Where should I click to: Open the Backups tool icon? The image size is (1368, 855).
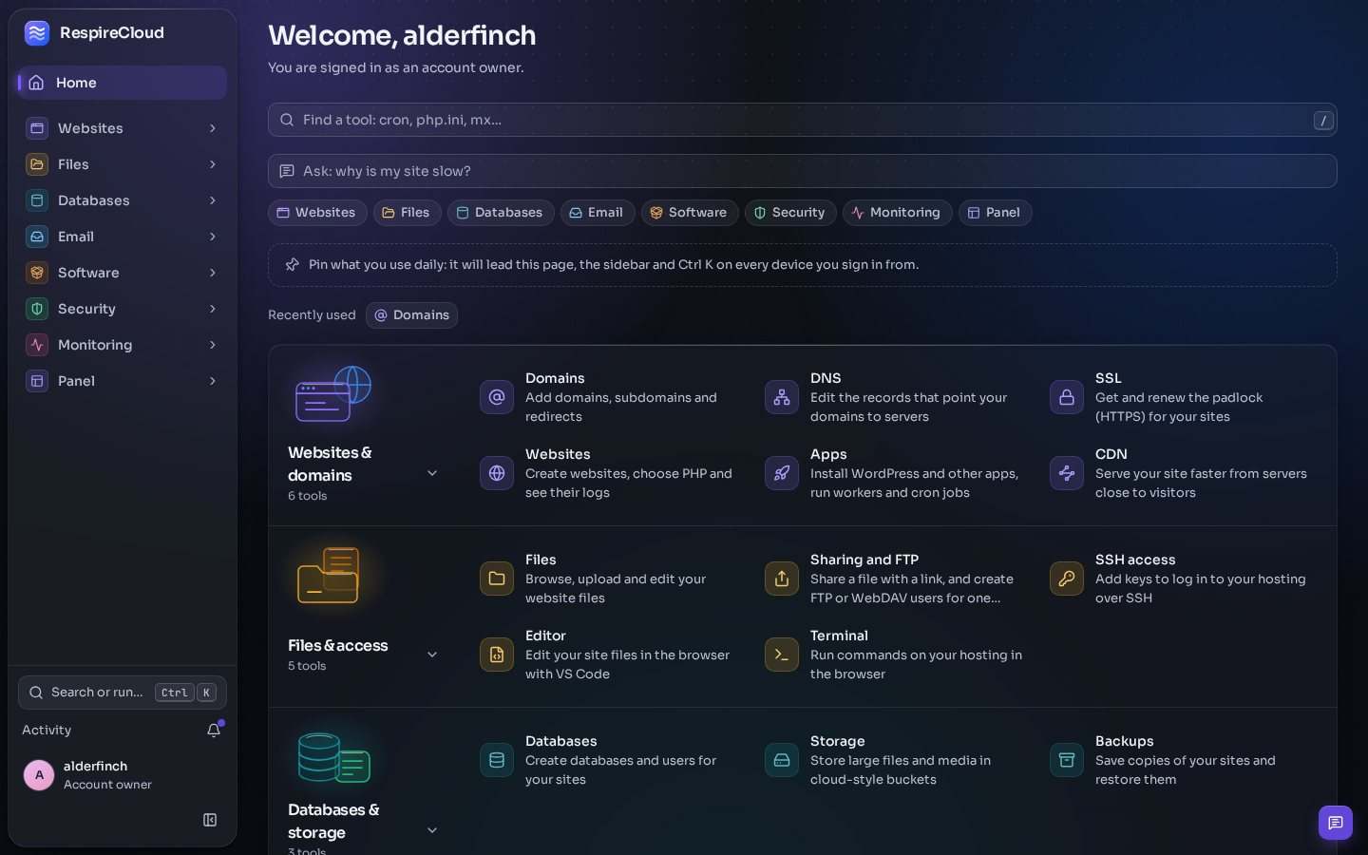[x=1067, y=760]
